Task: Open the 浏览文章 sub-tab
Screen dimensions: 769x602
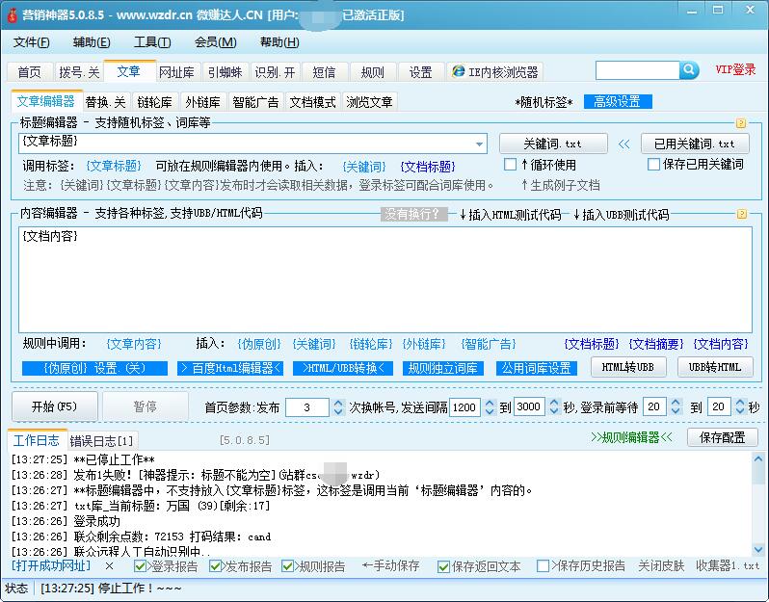Action: (x=369, y=102)
